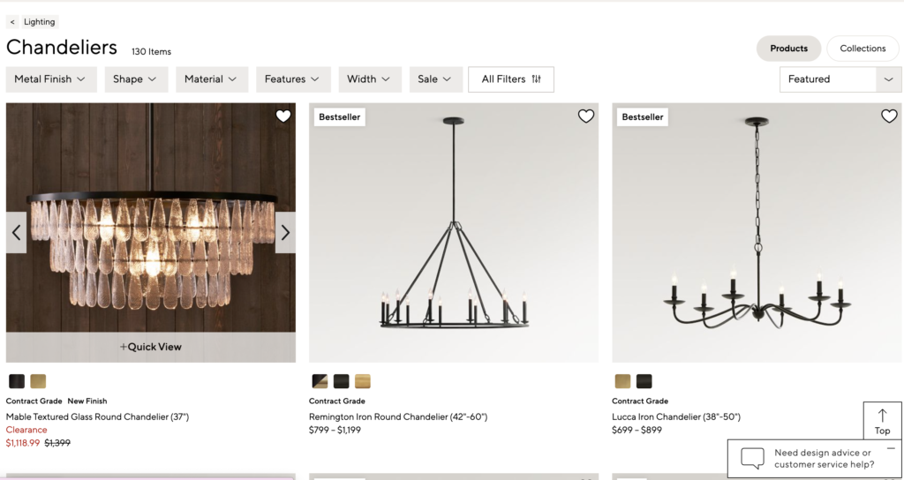The width and height of the screenshot is (904, 480).
Task: Expand the Material filter dropdown
Action: tap(212, 79)
